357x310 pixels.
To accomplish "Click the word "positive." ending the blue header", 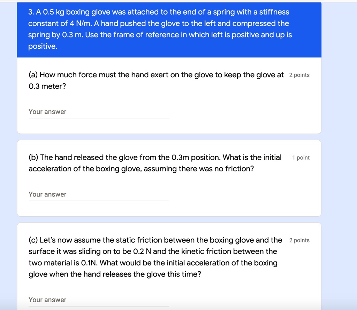I will click(x=43, y=46).
